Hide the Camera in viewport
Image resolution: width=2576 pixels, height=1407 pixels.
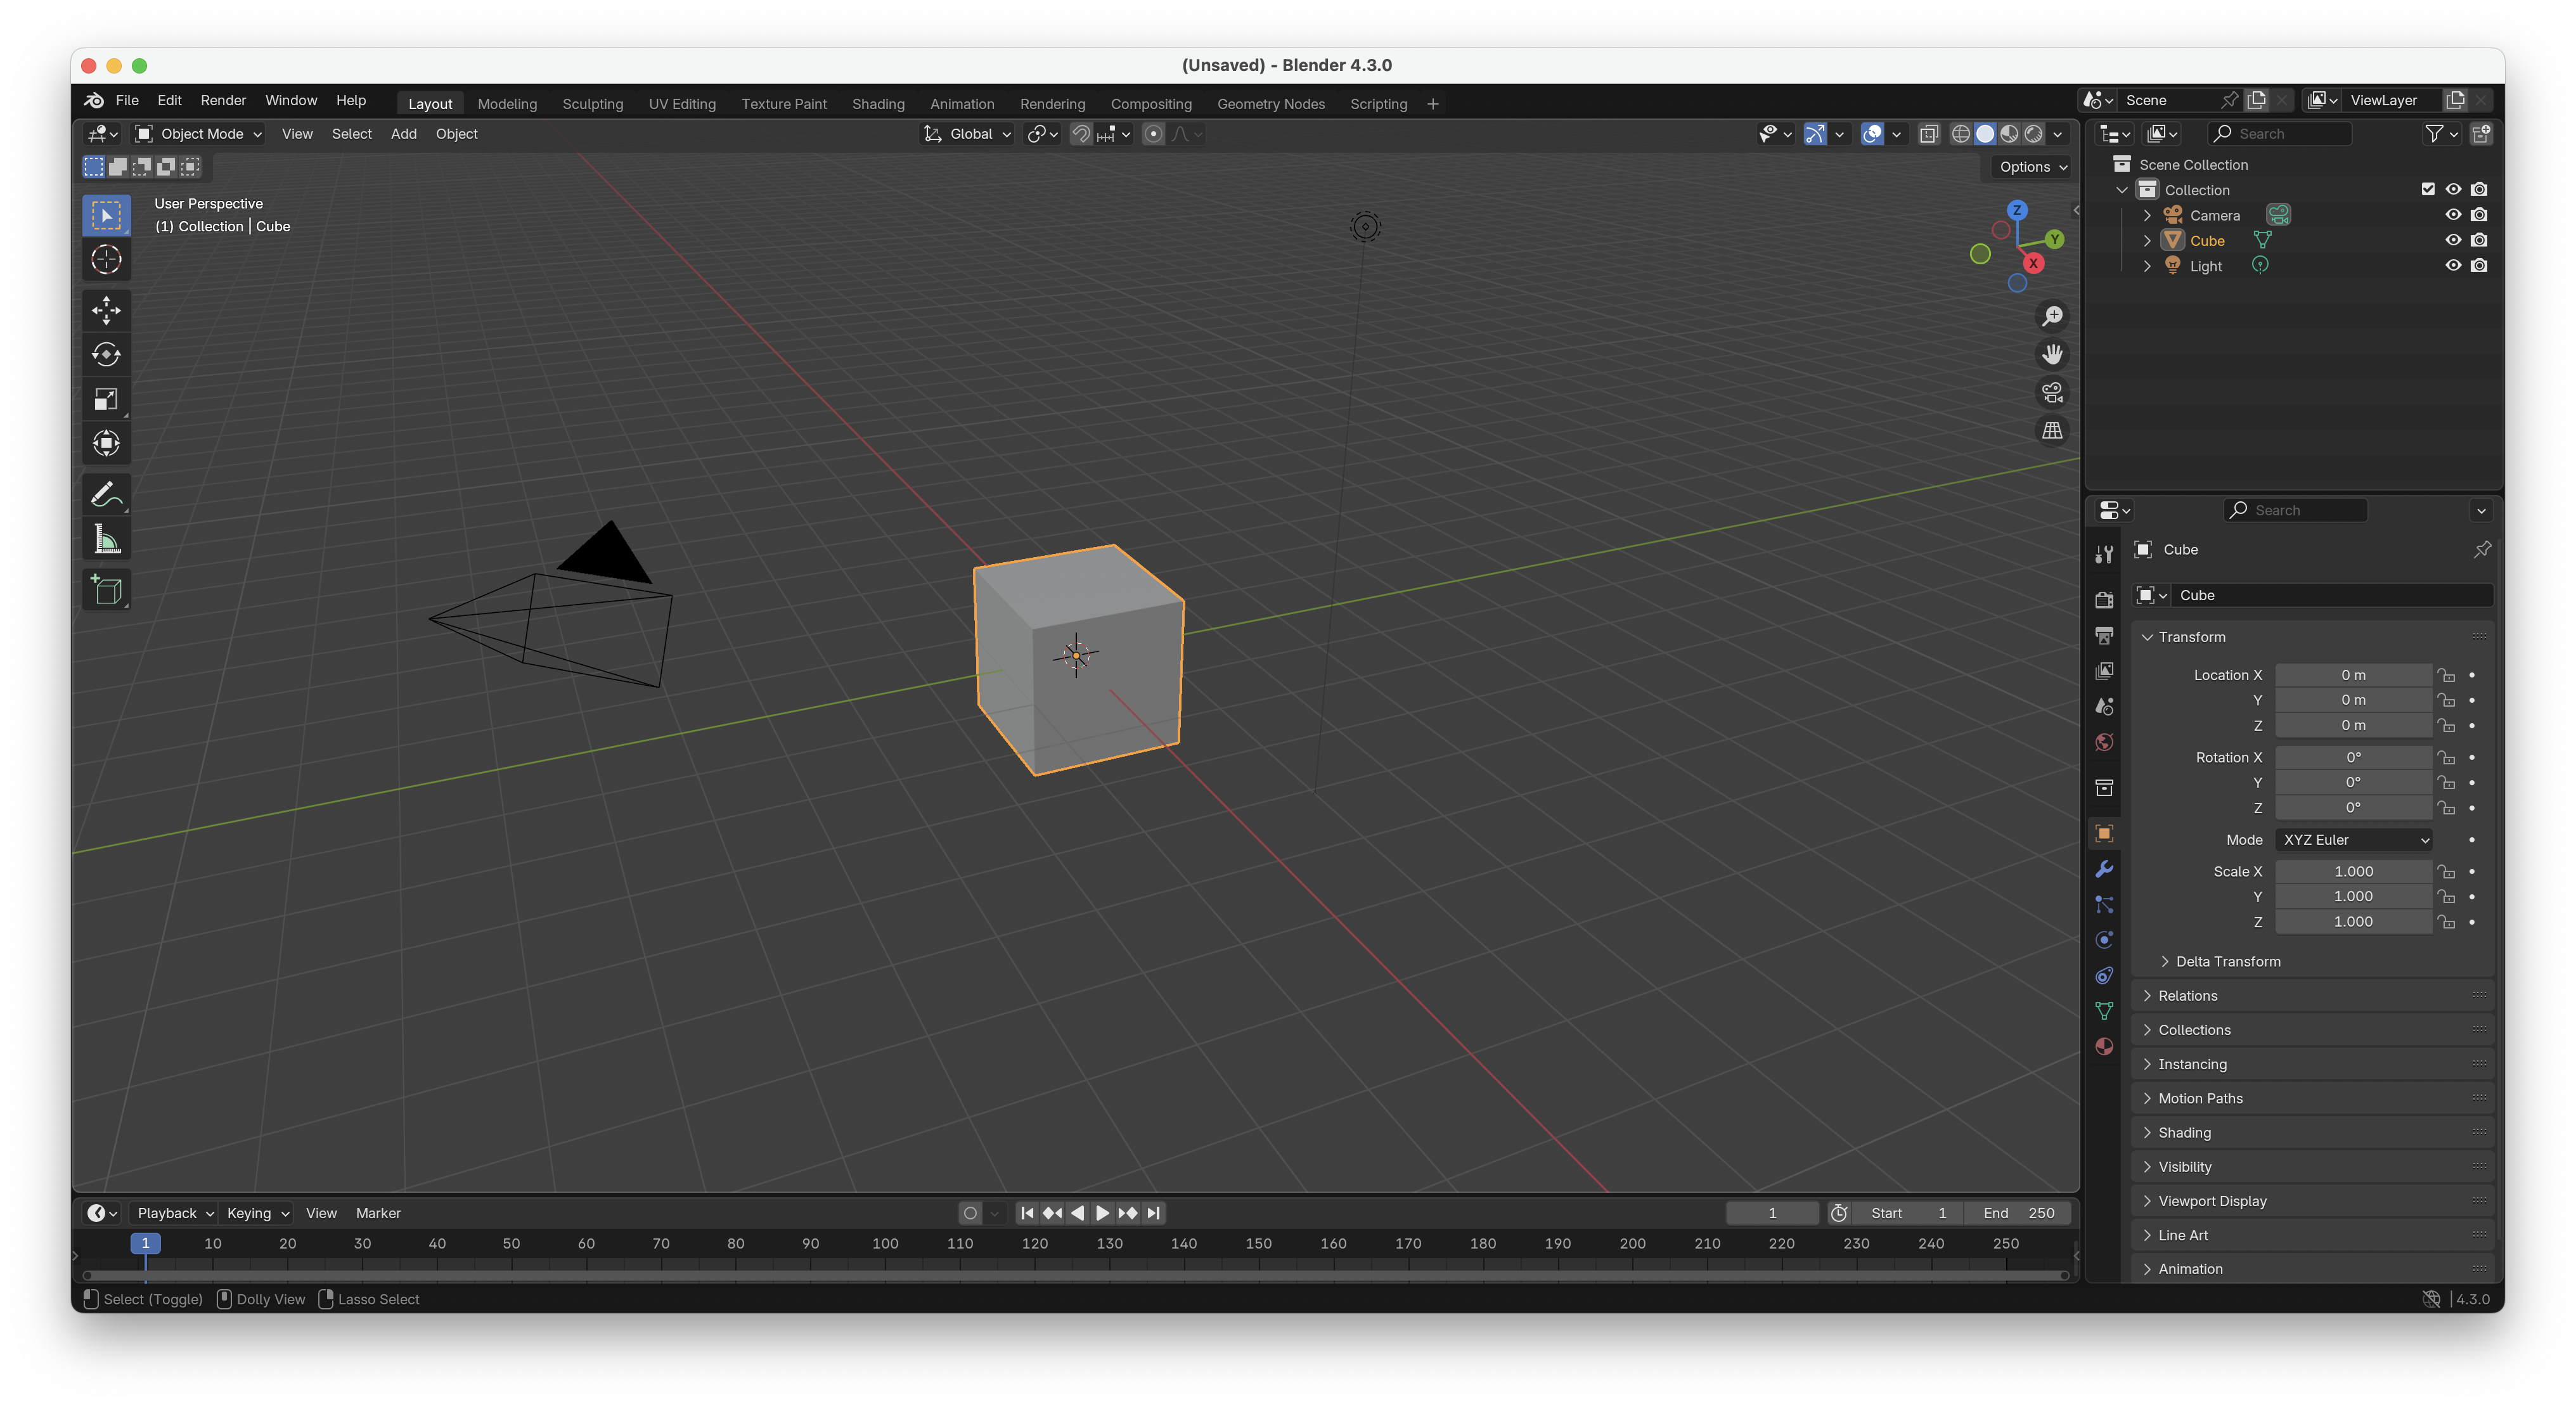[x=2453, y=215]
